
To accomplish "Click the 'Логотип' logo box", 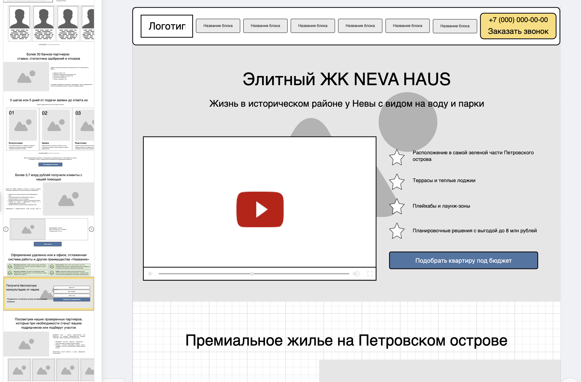I will pos(167,26).
